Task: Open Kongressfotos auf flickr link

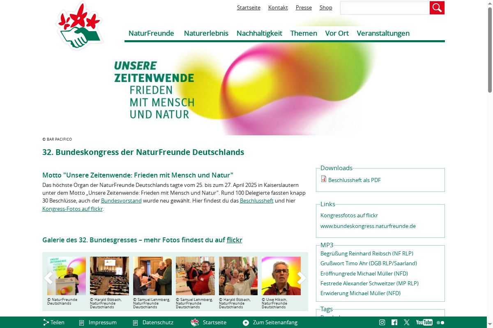Action: (349, 215)
